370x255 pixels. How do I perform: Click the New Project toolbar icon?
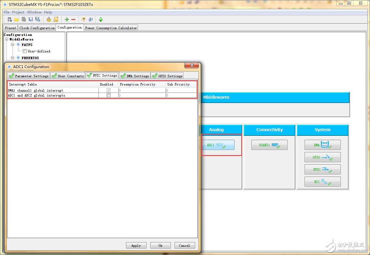pyautogui.click(x=10, y=19)
